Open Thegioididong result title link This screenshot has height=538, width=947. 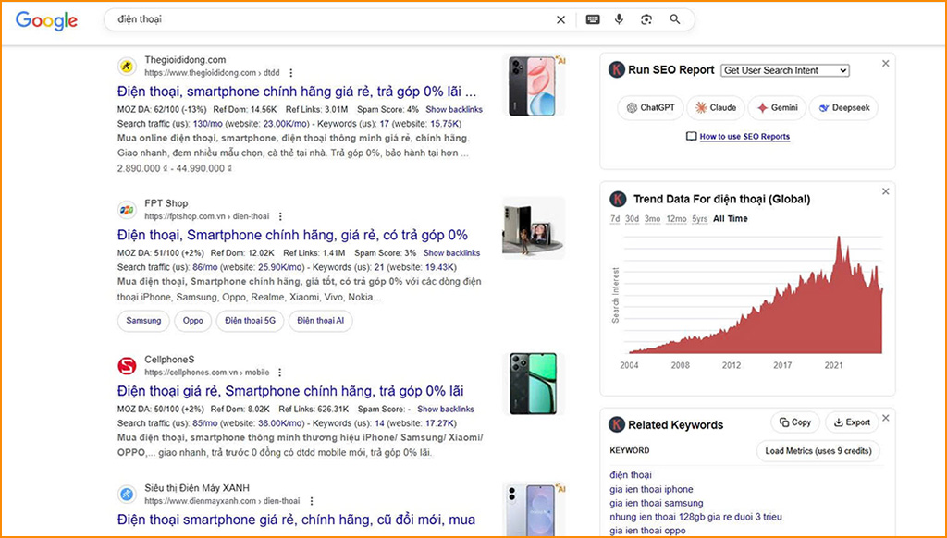click(x=297, y=92)
